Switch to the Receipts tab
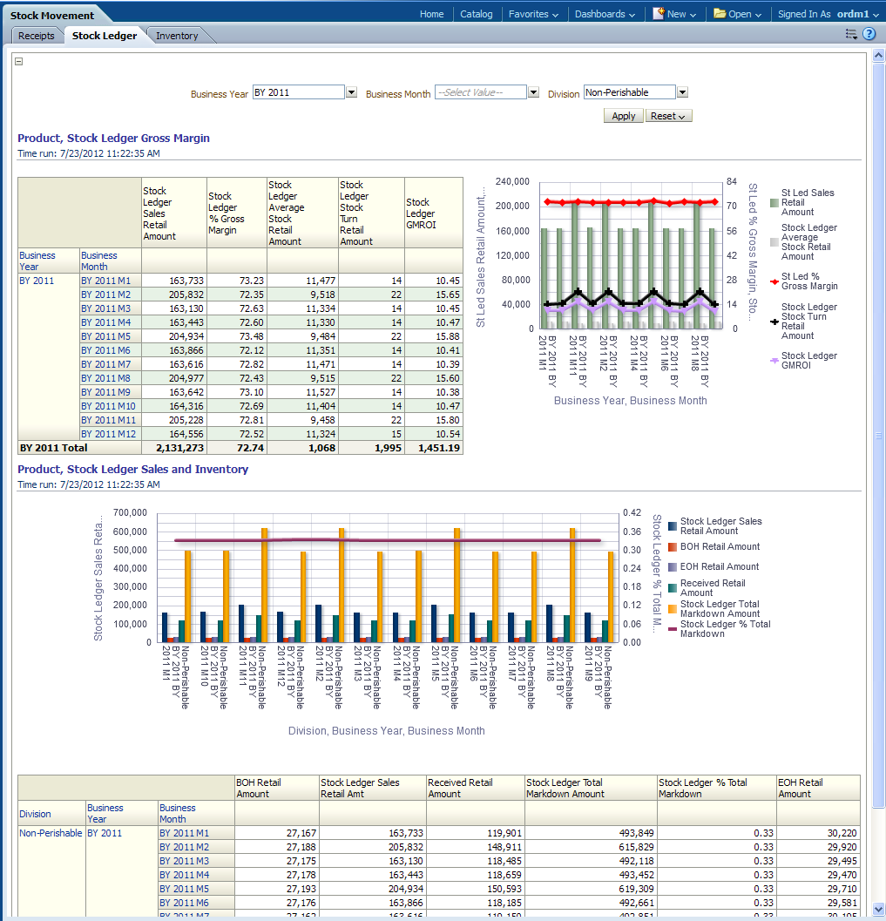Image resolution: width=886 pixels, height=921 pixels. coord(37,36)
